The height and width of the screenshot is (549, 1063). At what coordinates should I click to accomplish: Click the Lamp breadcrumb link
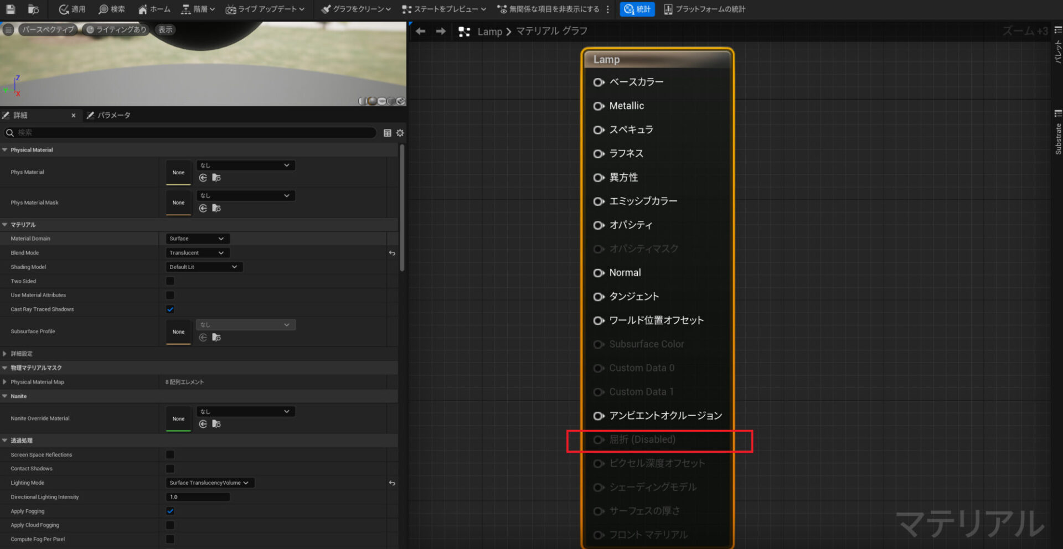point(489,31)
